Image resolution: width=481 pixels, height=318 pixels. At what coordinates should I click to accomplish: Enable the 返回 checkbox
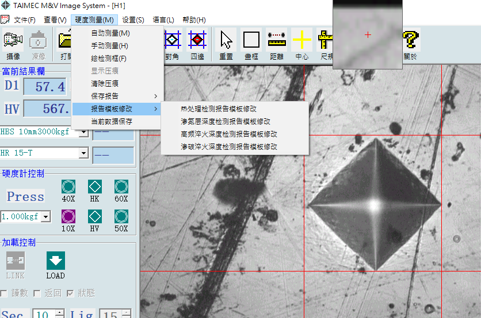tap(37, 293)
